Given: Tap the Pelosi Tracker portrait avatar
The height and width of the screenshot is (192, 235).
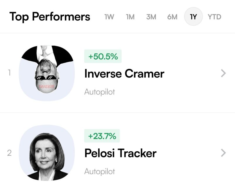Looking at the screenshot, I should tap(47, 153).
